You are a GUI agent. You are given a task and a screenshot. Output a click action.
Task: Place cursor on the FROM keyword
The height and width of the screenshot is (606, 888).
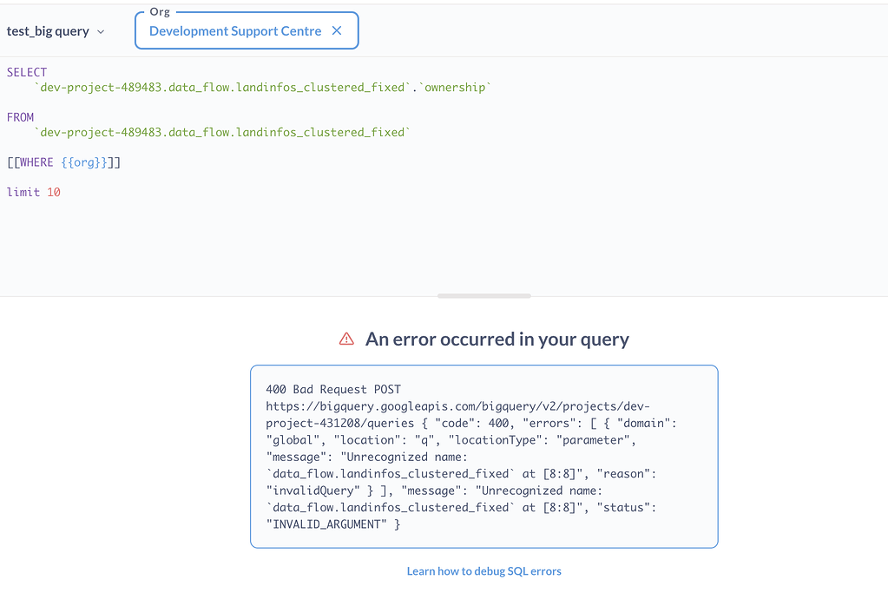click(20, 117)
